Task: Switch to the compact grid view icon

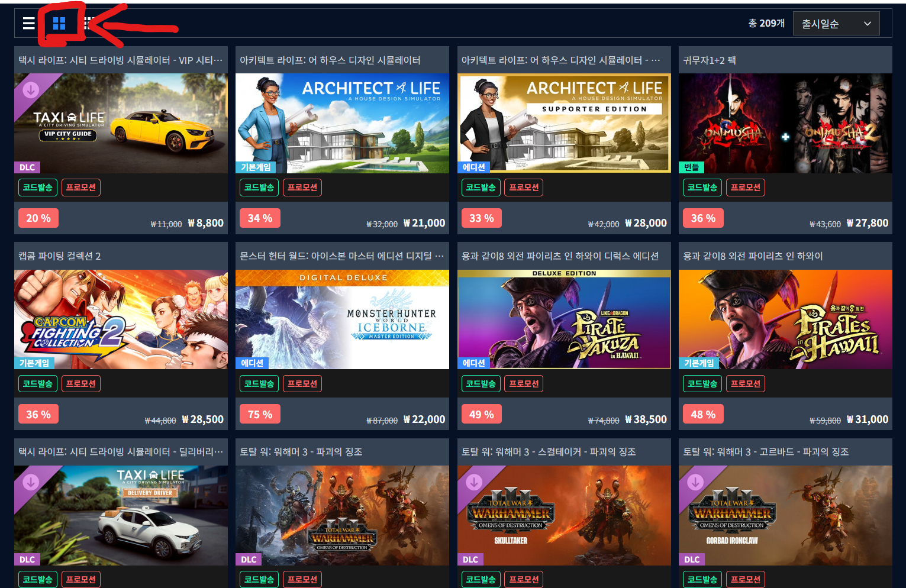Action: tap(88, 24)
